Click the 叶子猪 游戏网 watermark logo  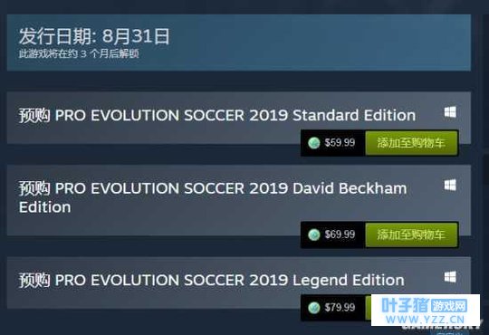[424, 305]
